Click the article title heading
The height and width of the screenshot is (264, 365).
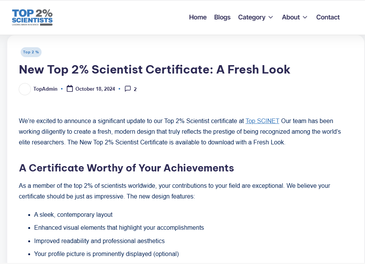154,70
